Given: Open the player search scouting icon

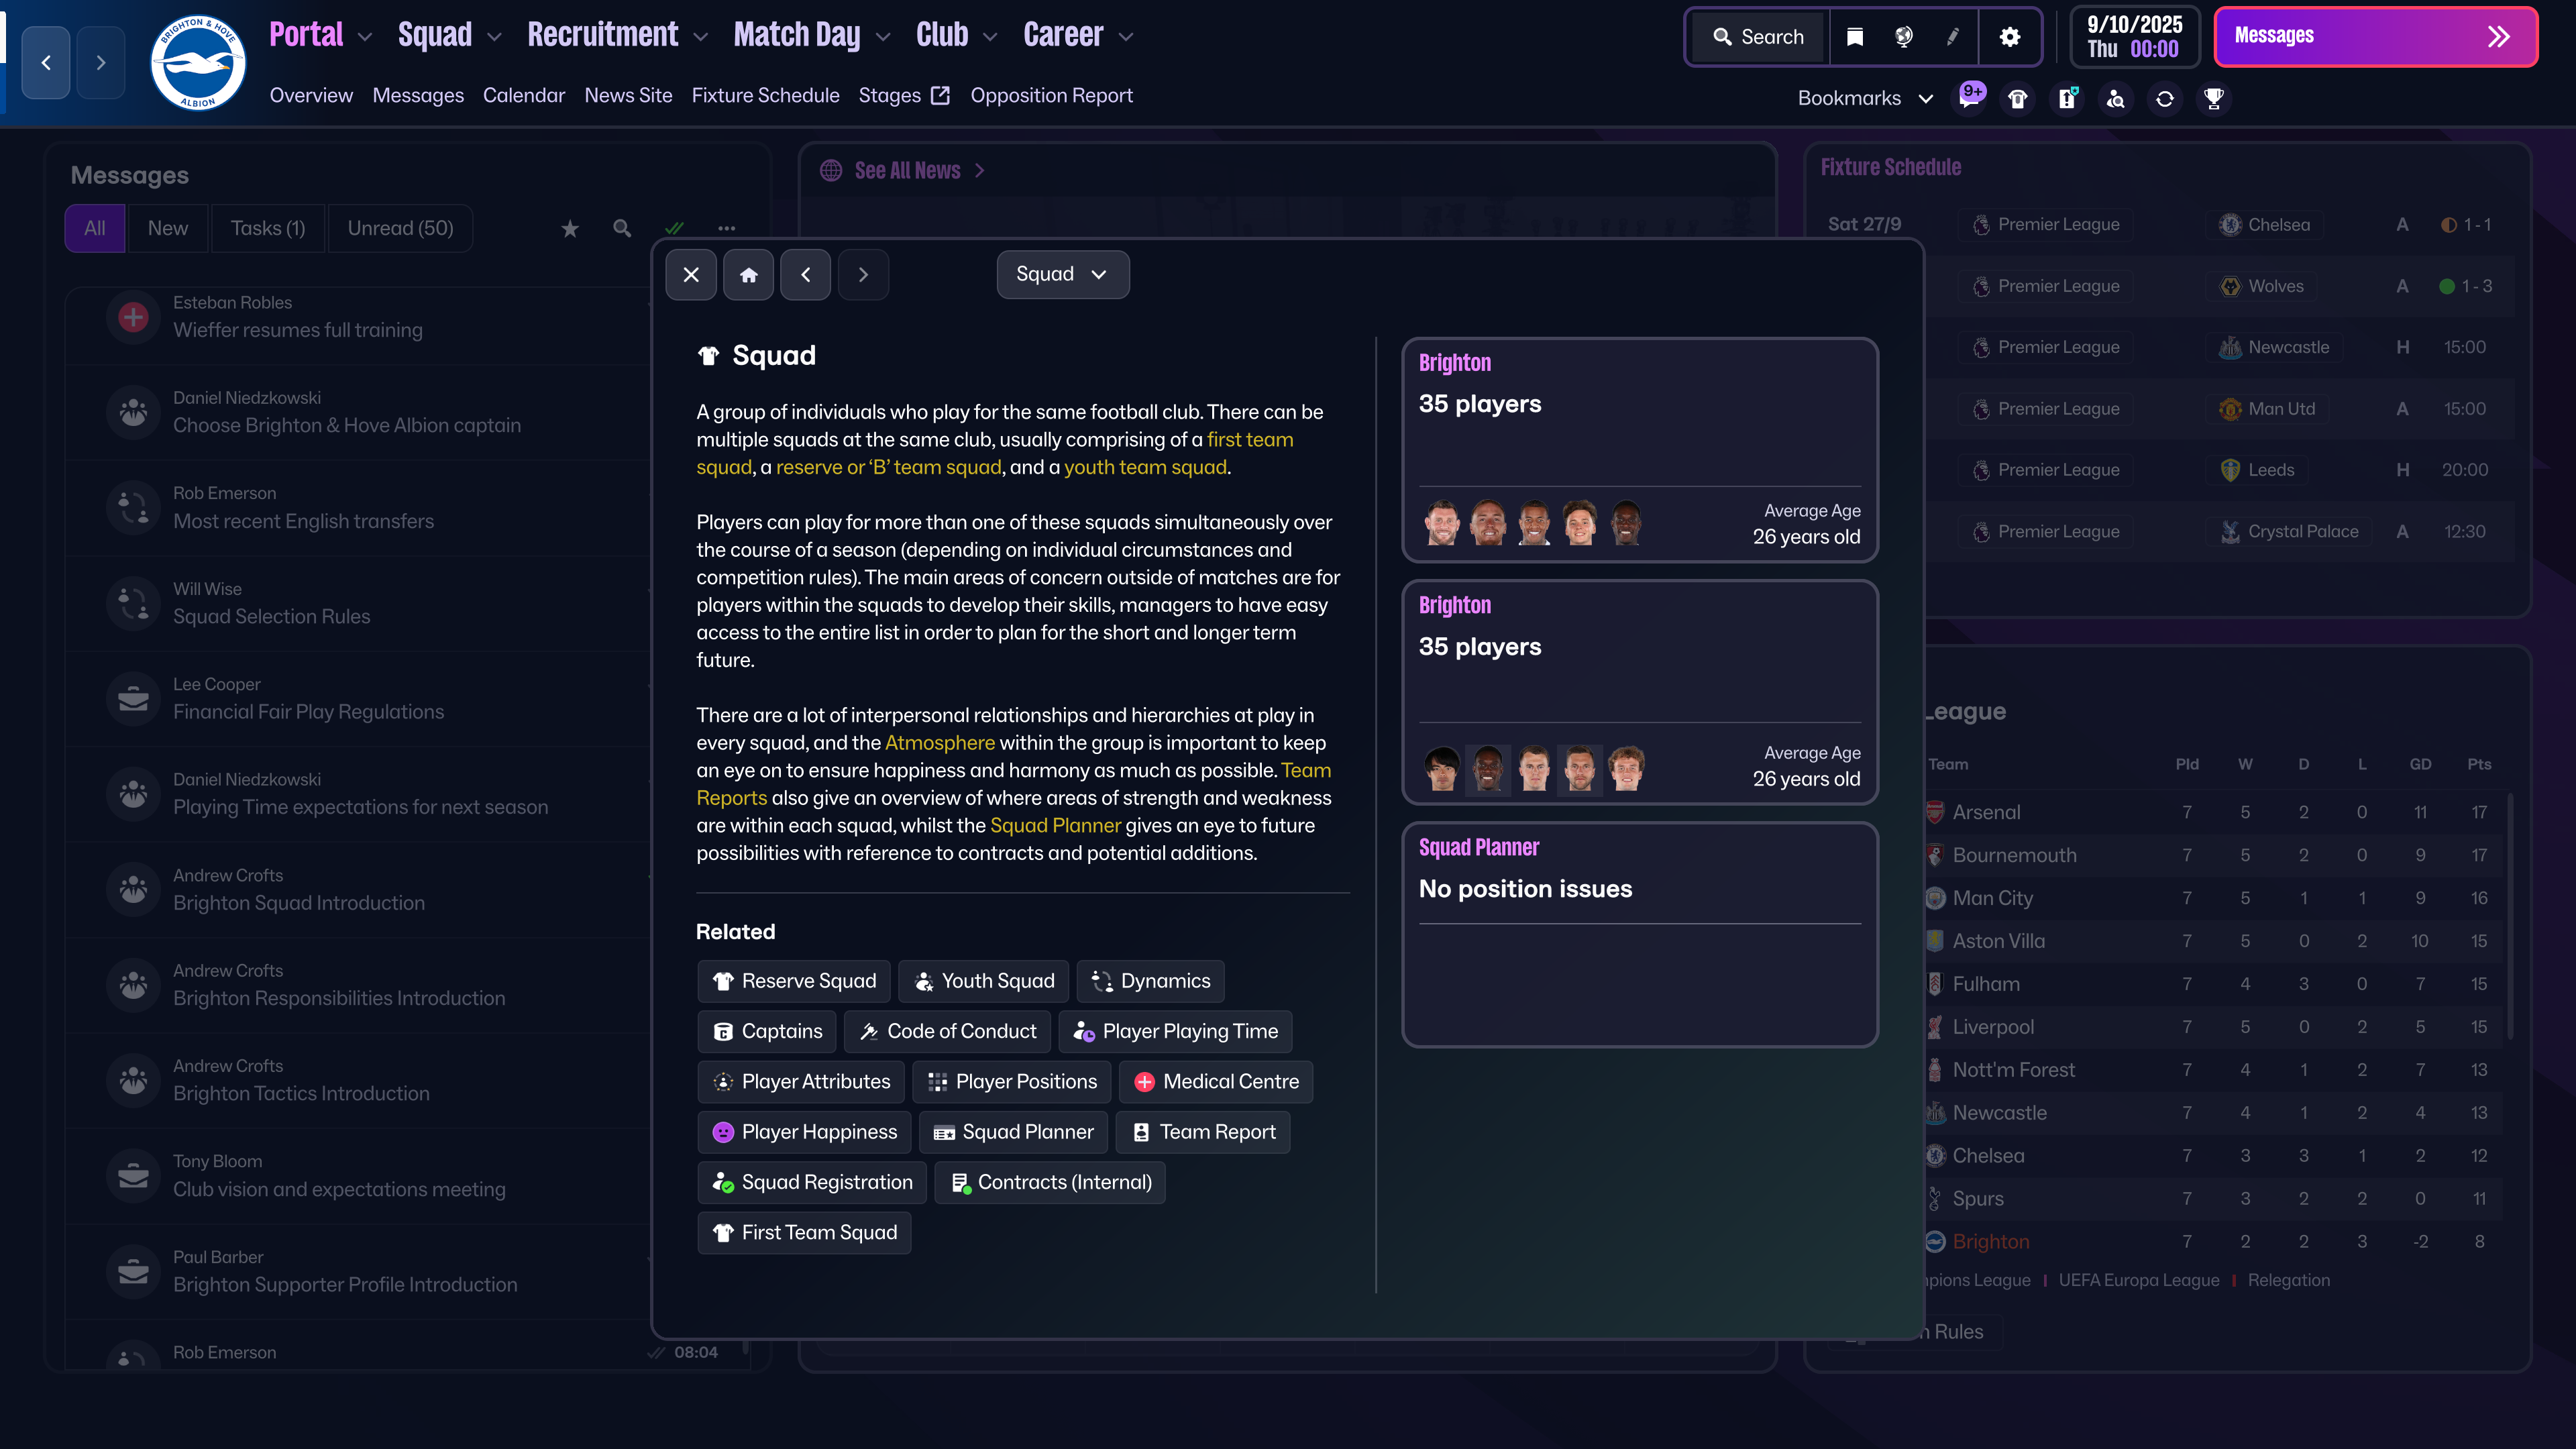Looking at the screenshot, I should coord(2116,99).
